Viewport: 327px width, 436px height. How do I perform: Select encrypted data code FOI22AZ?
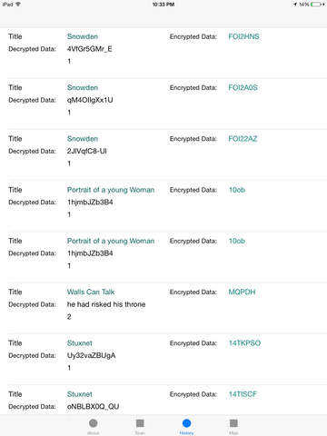[x=243, y=139]
